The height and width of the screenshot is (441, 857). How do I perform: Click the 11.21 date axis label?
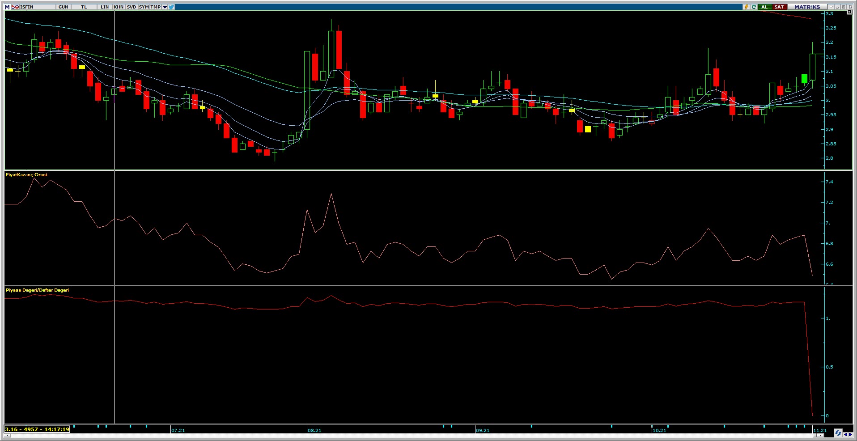(820, 430)
